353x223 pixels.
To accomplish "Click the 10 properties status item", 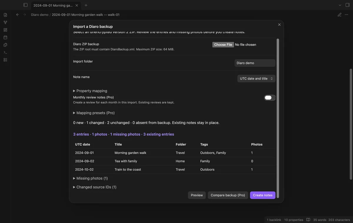I will coord(294,220).
